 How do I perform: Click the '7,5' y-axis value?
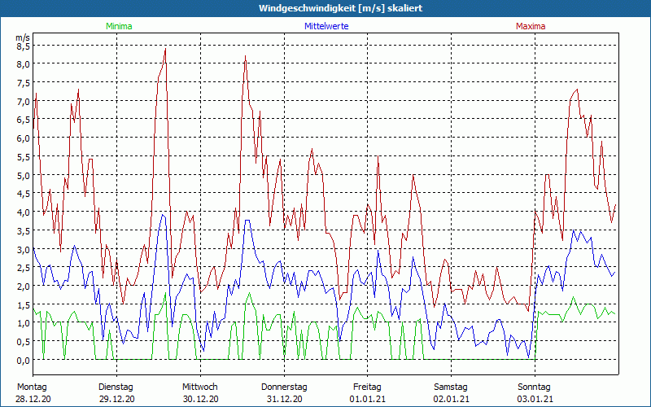24,83
